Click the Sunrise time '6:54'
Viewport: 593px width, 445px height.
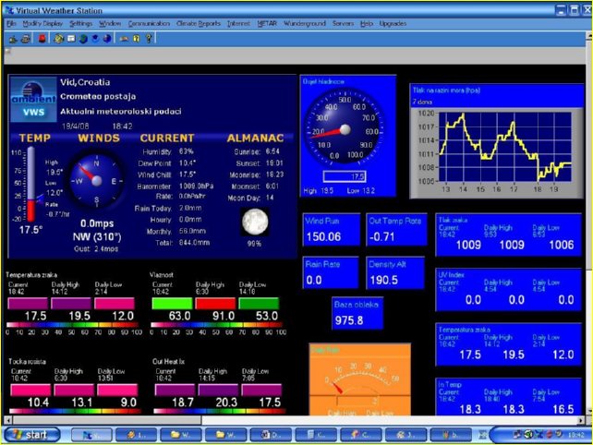pos(272,151)
